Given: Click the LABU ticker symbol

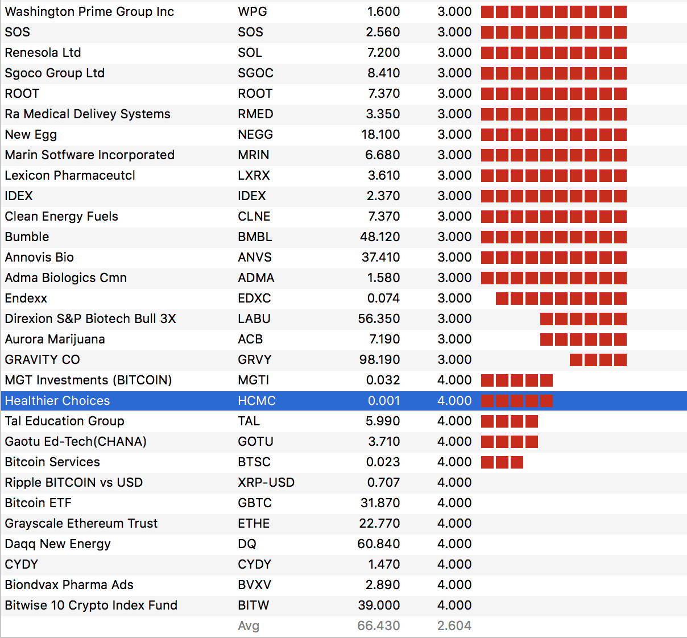Looking at the screenshot, I should [254, 319].
